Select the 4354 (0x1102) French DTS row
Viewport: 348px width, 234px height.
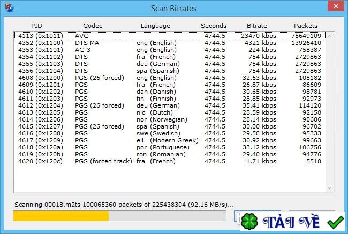pos(170,57)
